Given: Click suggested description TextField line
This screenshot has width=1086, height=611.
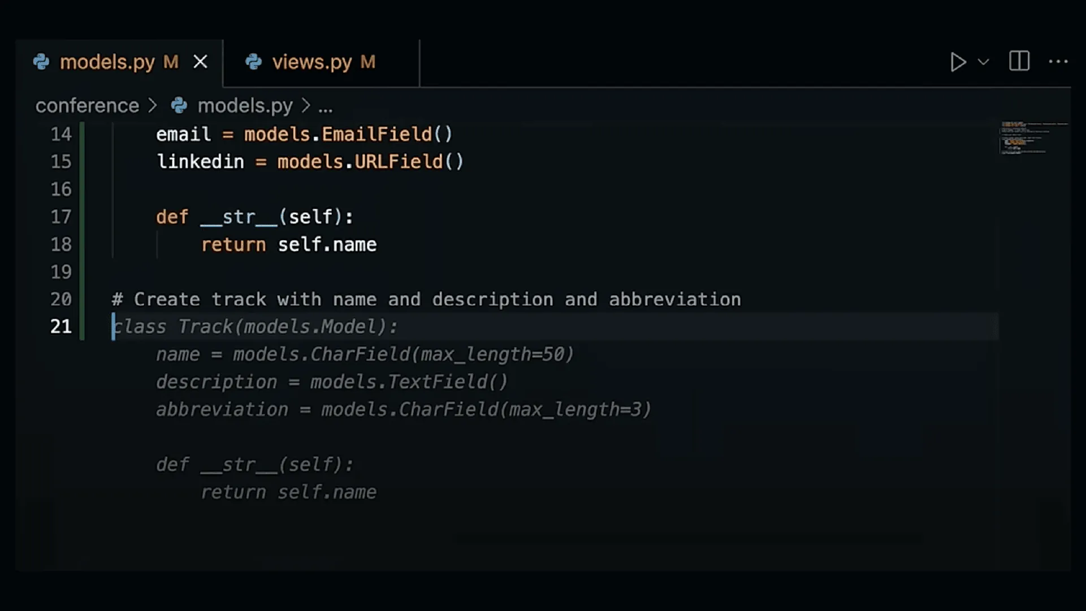Looking at the screenshot, I should (332, 382).
